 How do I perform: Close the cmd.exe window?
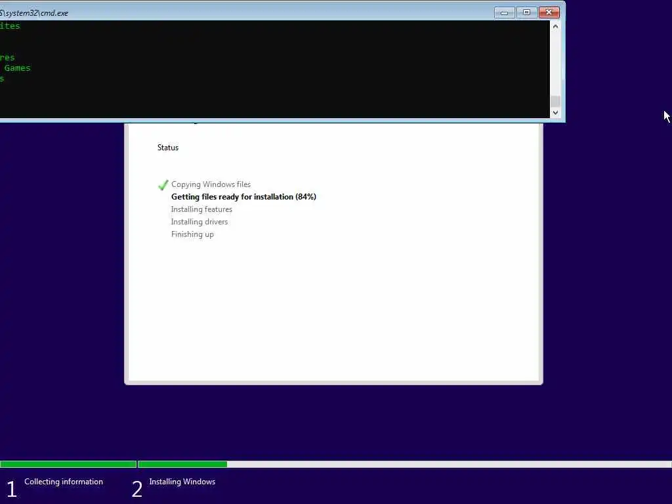(x=549, y=13)
